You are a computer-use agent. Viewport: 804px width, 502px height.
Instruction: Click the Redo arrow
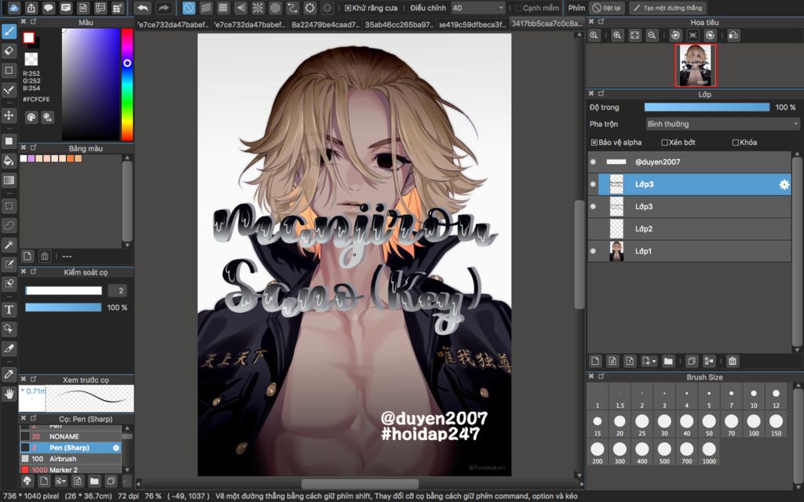pyautogui.click(x=163, y=8)
